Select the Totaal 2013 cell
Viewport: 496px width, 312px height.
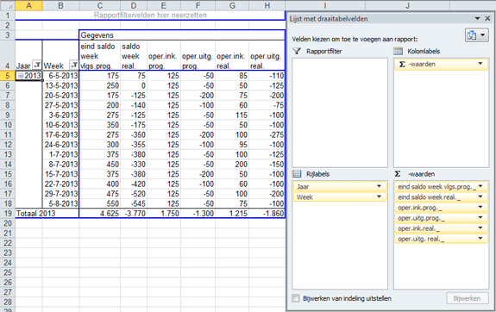(47, 214)
